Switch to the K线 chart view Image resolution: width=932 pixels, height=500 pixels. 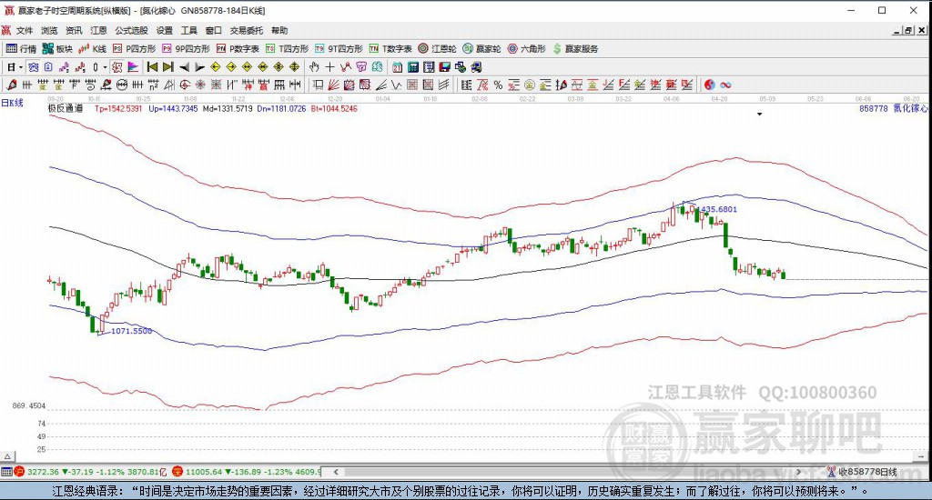pos(93,49)
